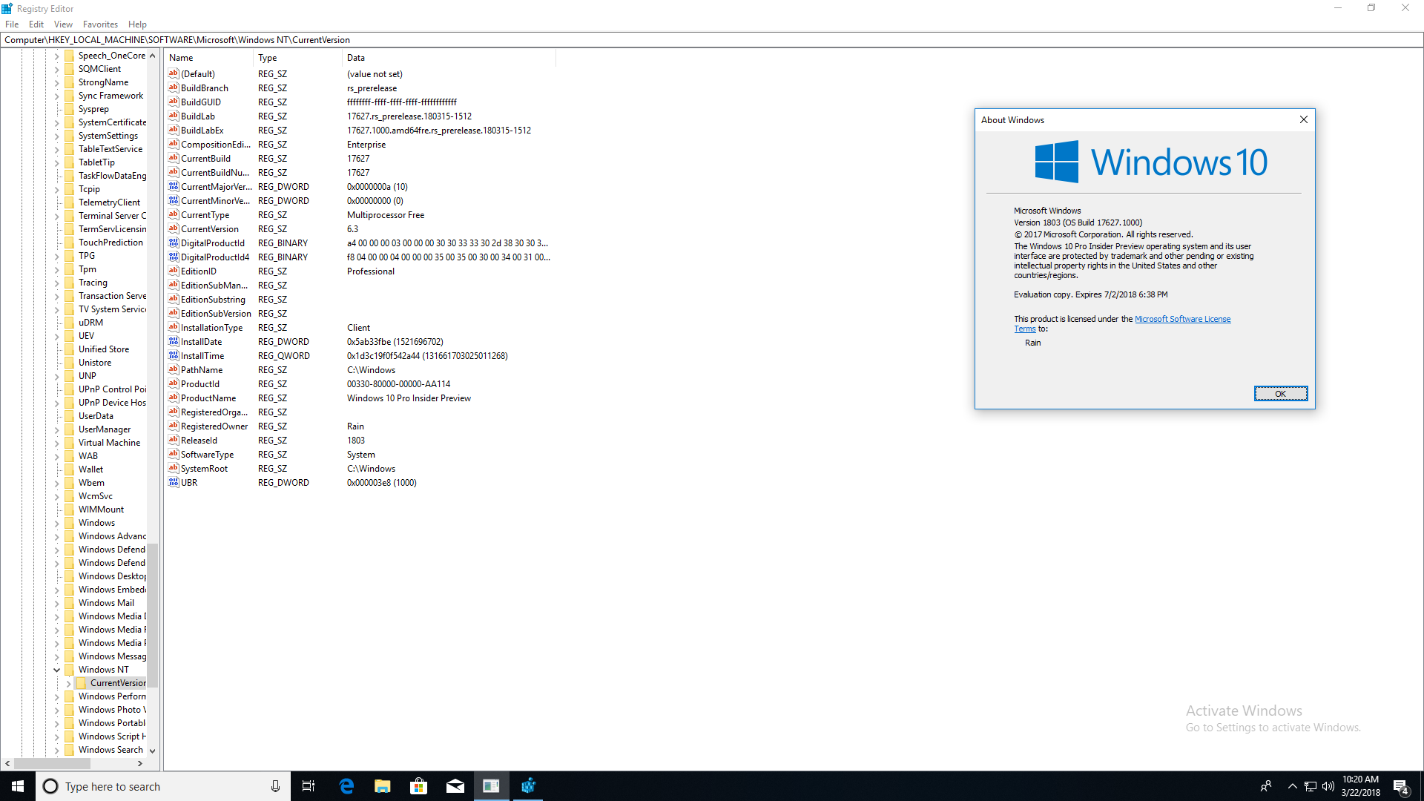Select the WIMMount tree item
The height and width of the screenshot is (801, 1424).
tap(101, 509)
